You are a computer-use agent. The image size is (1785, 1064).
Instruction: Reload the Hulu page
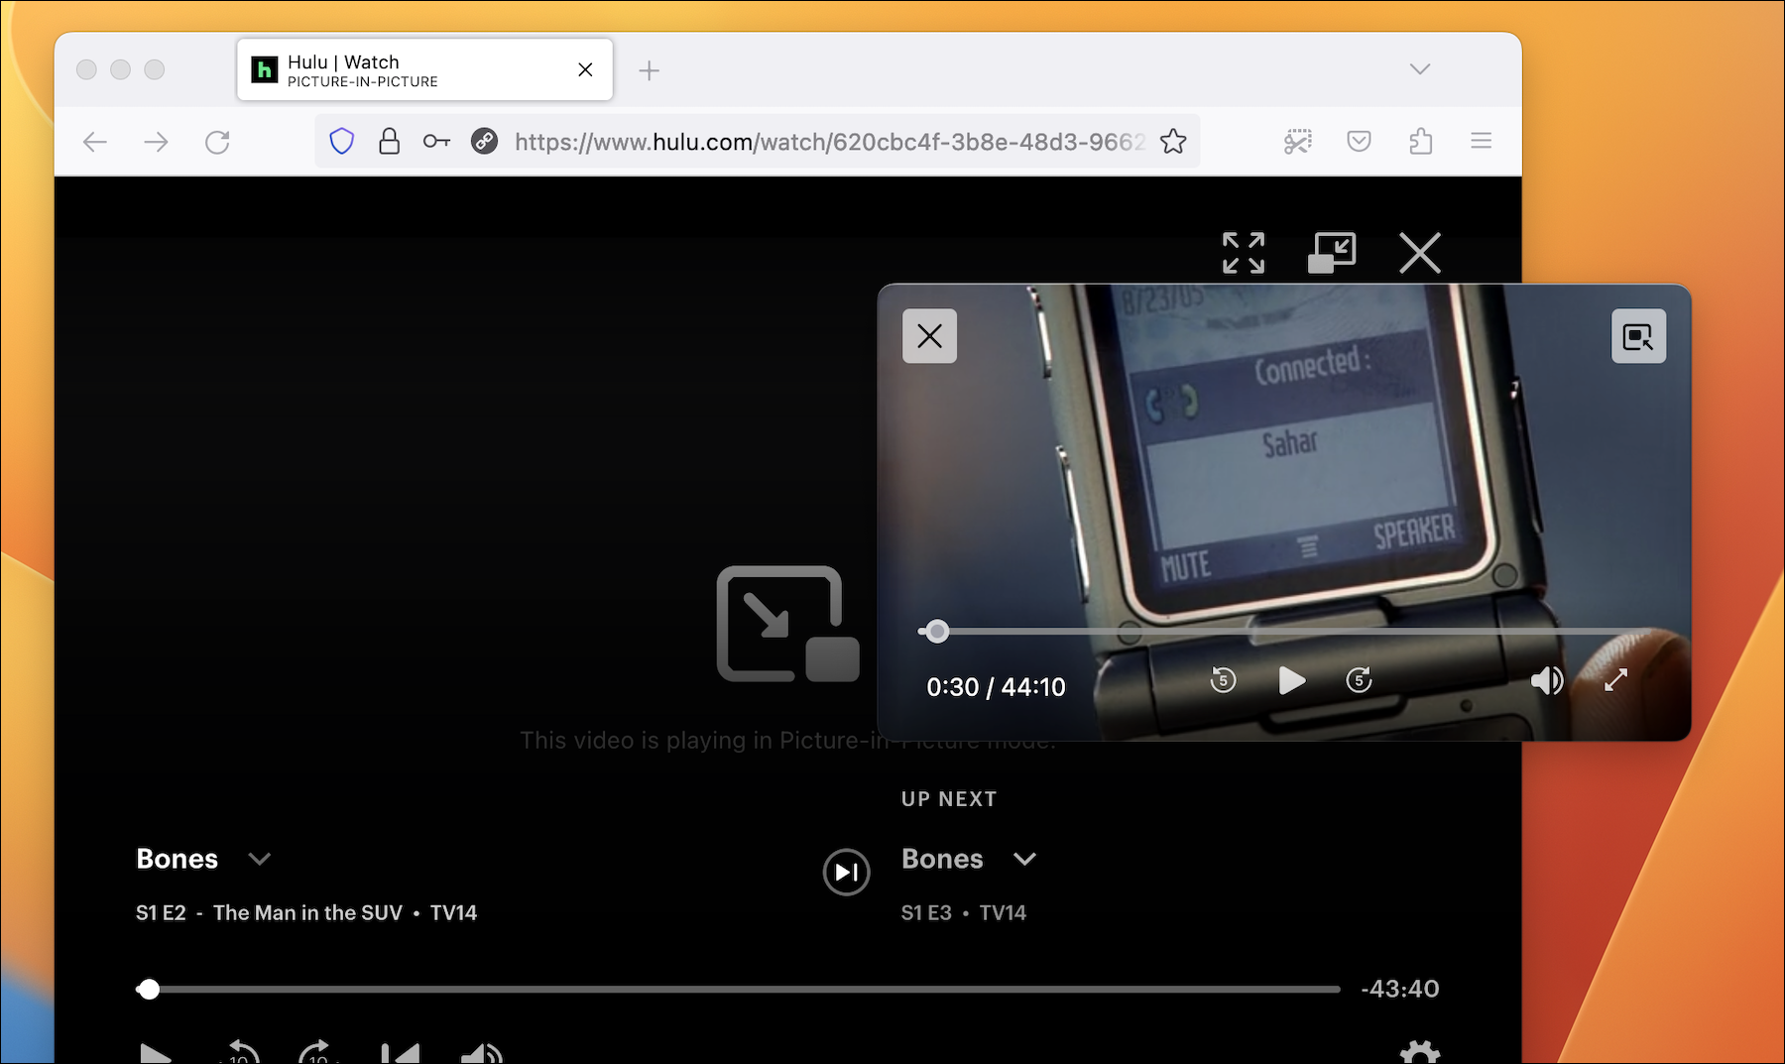coord(217,142)
